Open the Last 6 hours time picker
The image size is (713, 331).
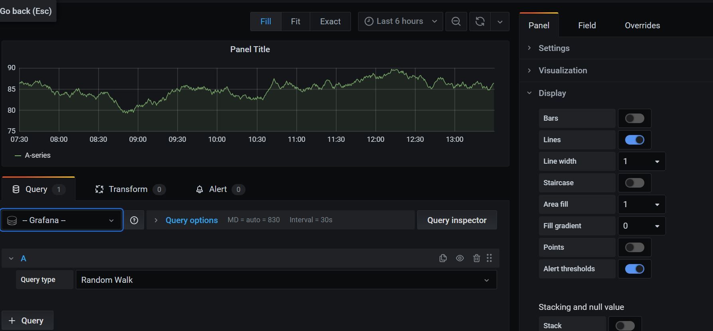coord(400,22)
